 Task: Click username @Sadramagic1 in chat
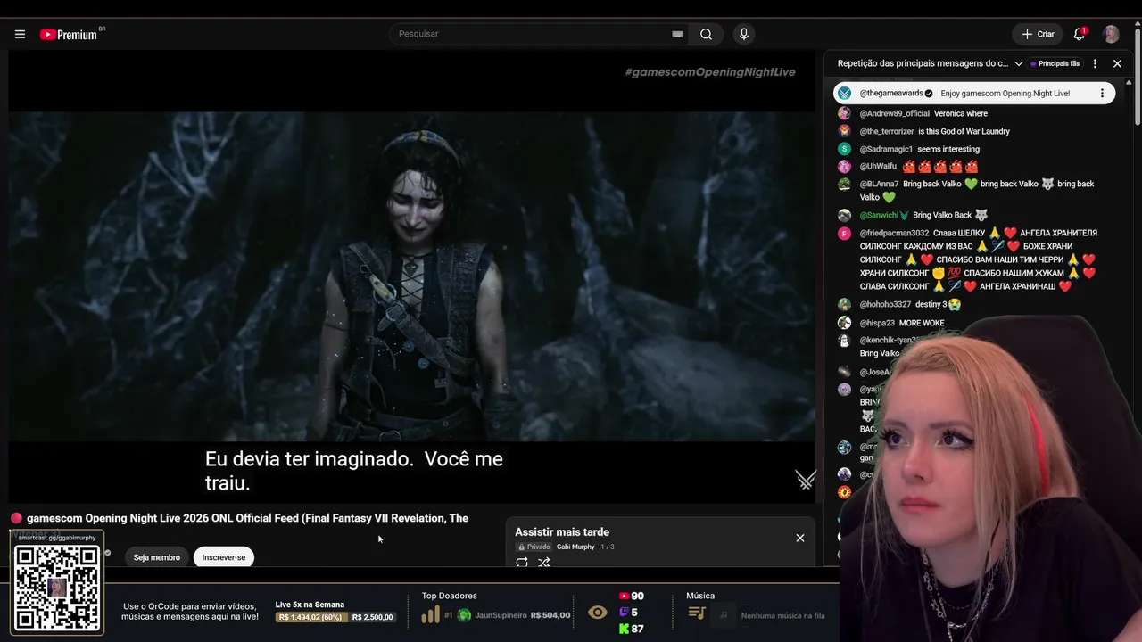886,150
